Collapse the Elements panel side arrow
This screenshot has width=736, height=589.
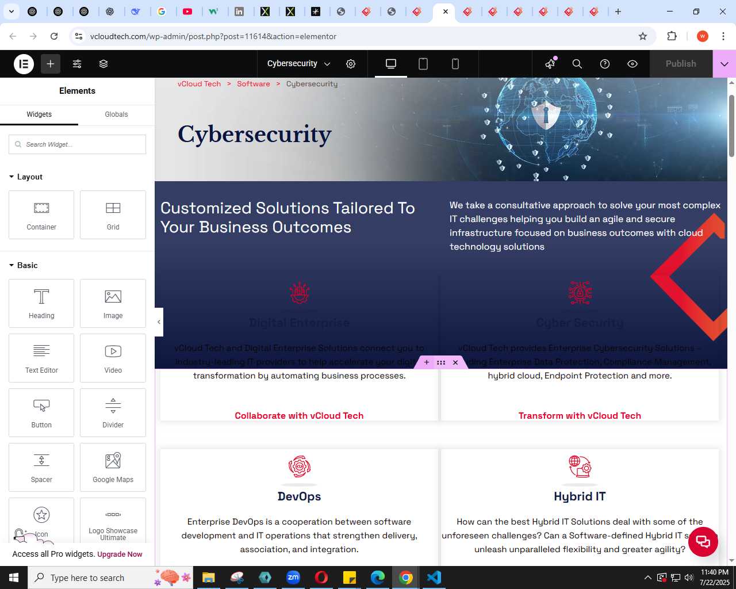(159, 322)
